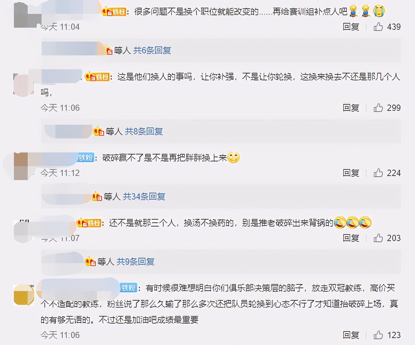Viewport: 415px width, 345px height.
Task: Reply to the last comment with 123 likes
Action: click(351, 335)
